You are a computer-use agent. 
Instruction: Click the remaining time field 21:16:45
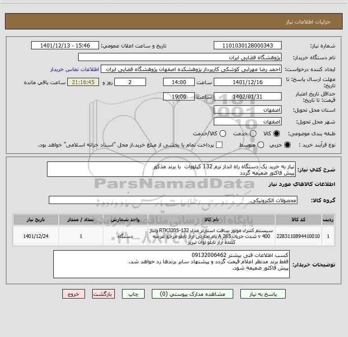pos(83,82)
